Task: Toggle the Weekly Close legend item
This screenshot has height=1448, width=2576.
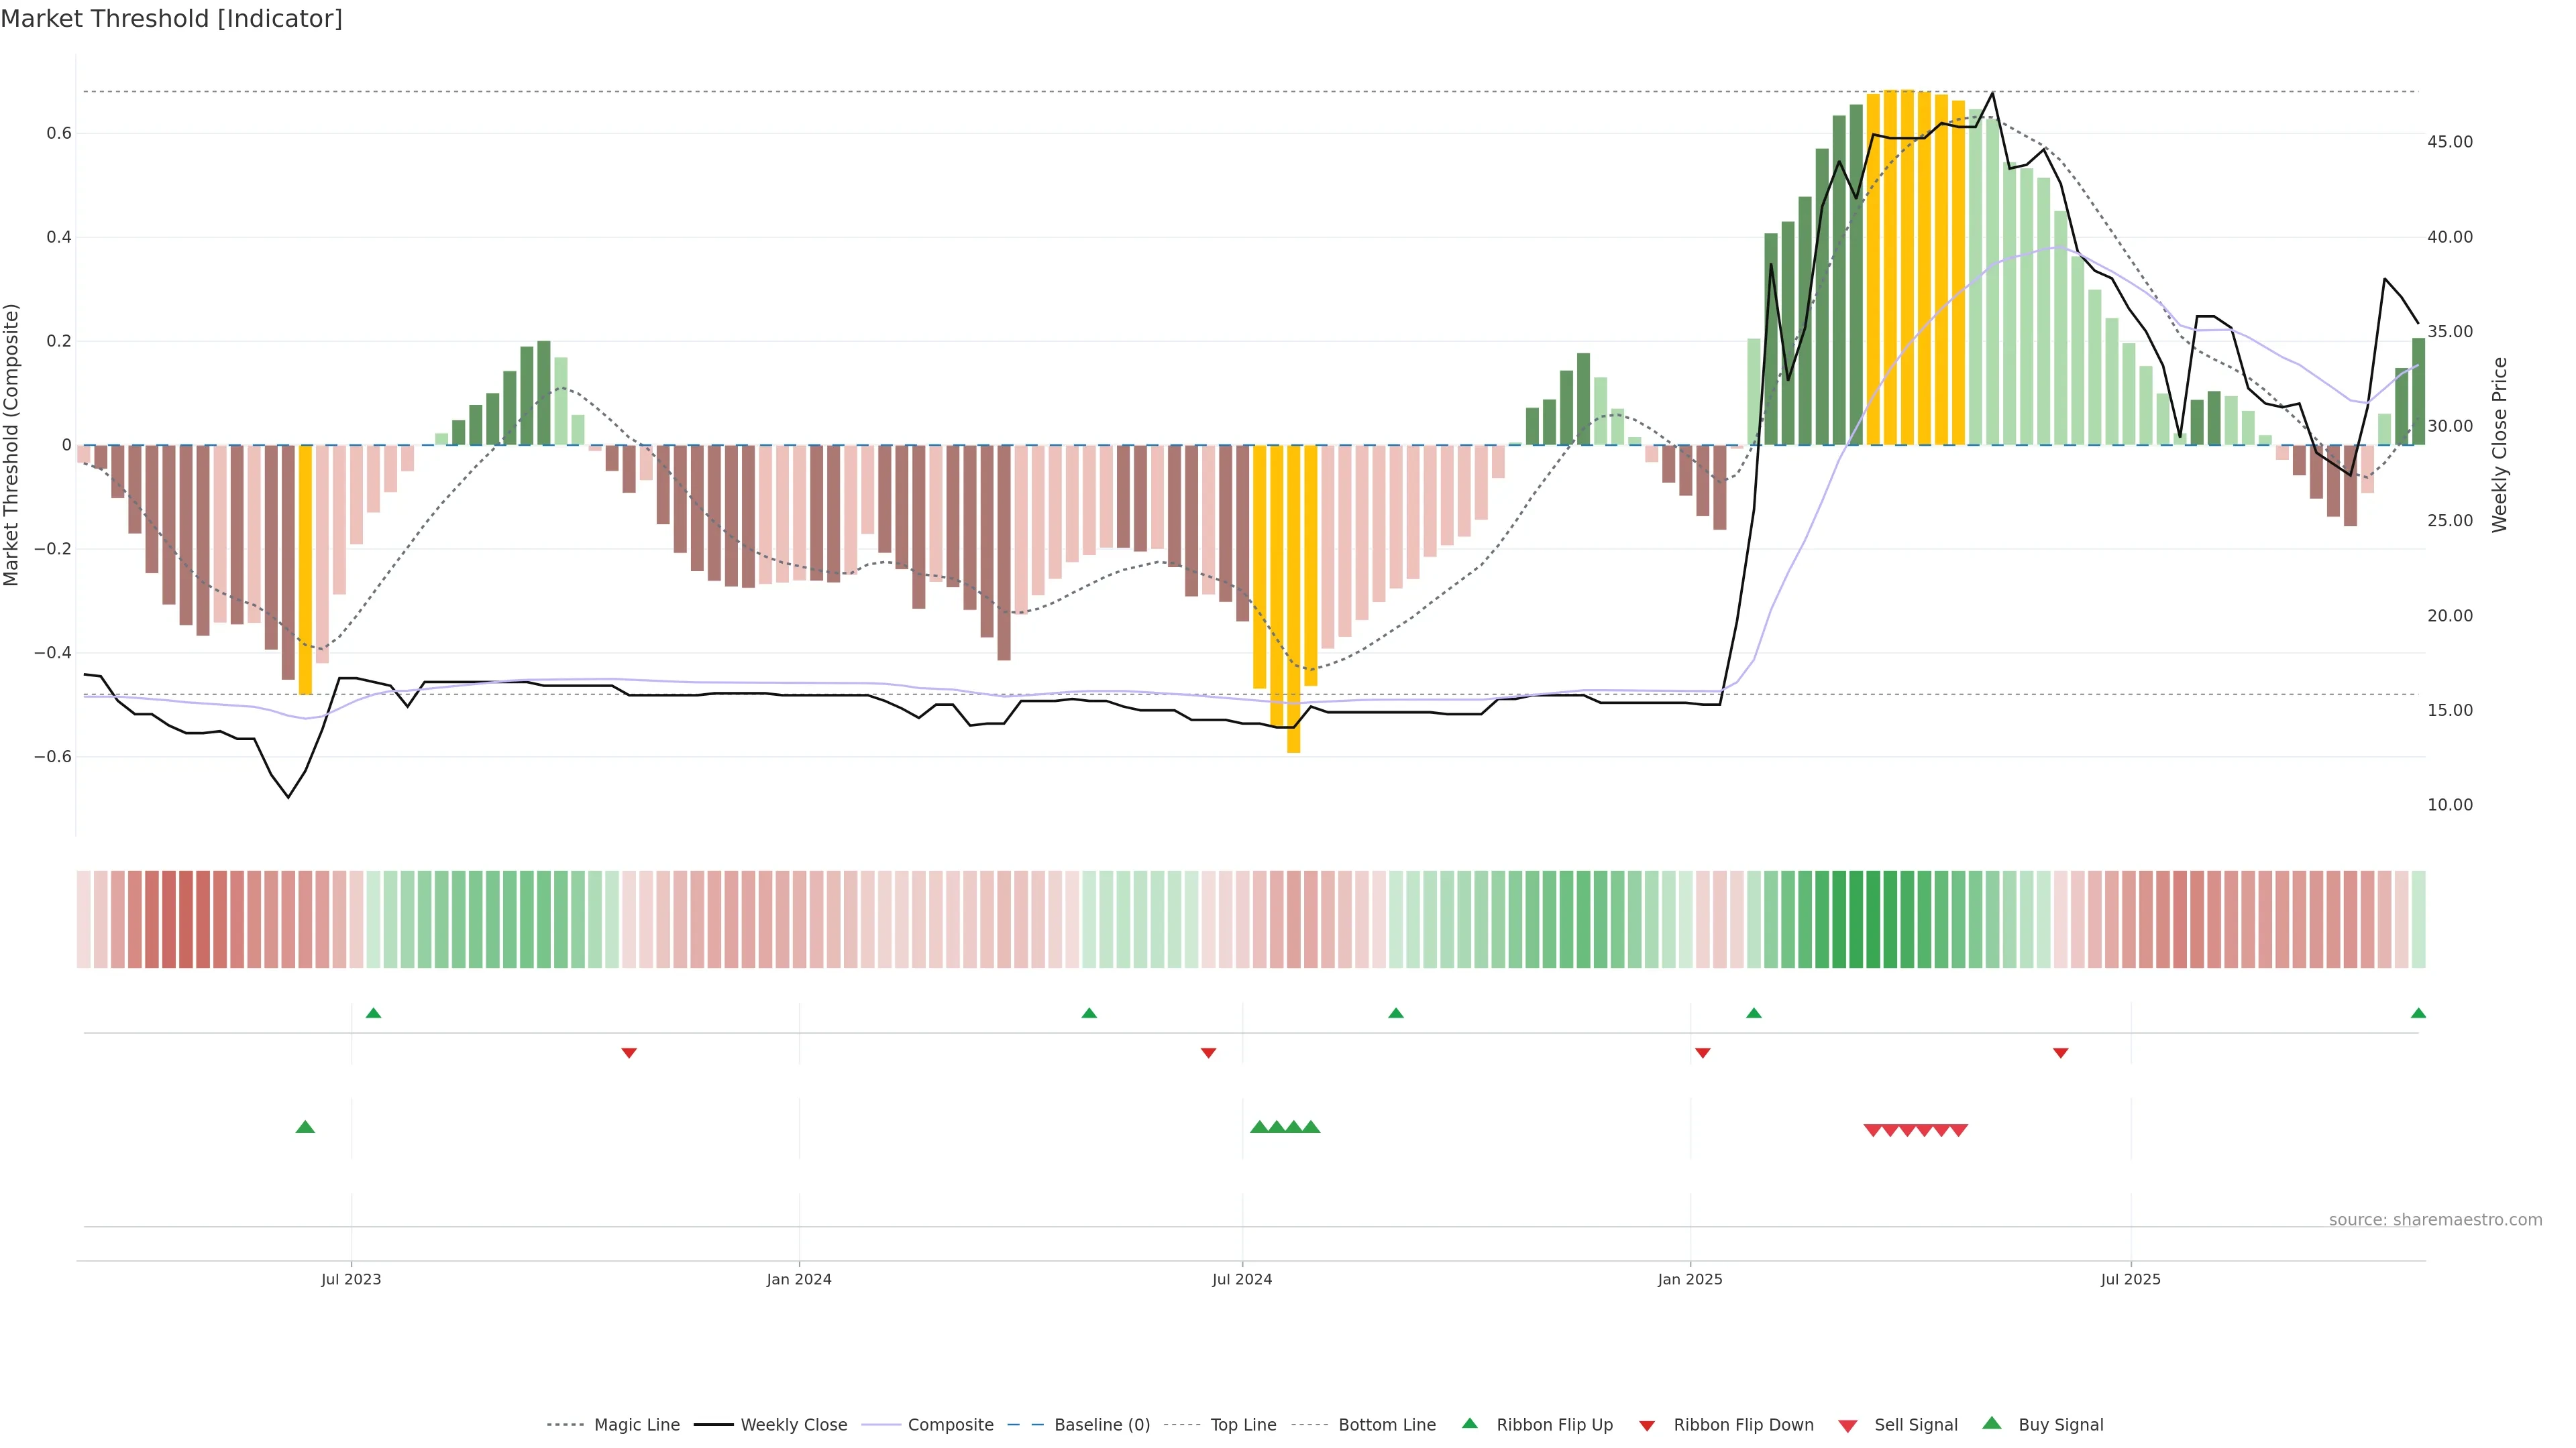Action: click(793, 1424)
